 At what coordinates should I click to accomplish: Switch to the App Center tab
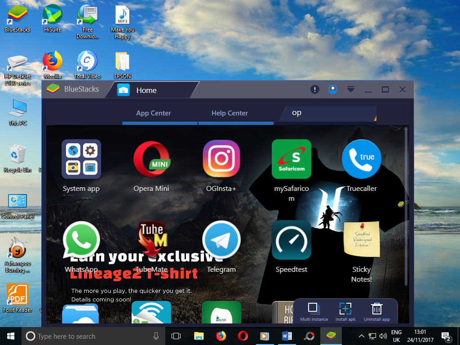[x=154, y=113]
